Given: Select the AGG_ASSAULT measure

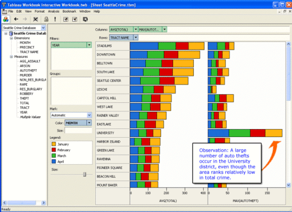Looking at the screenshot, I should [x=30, y=61].
